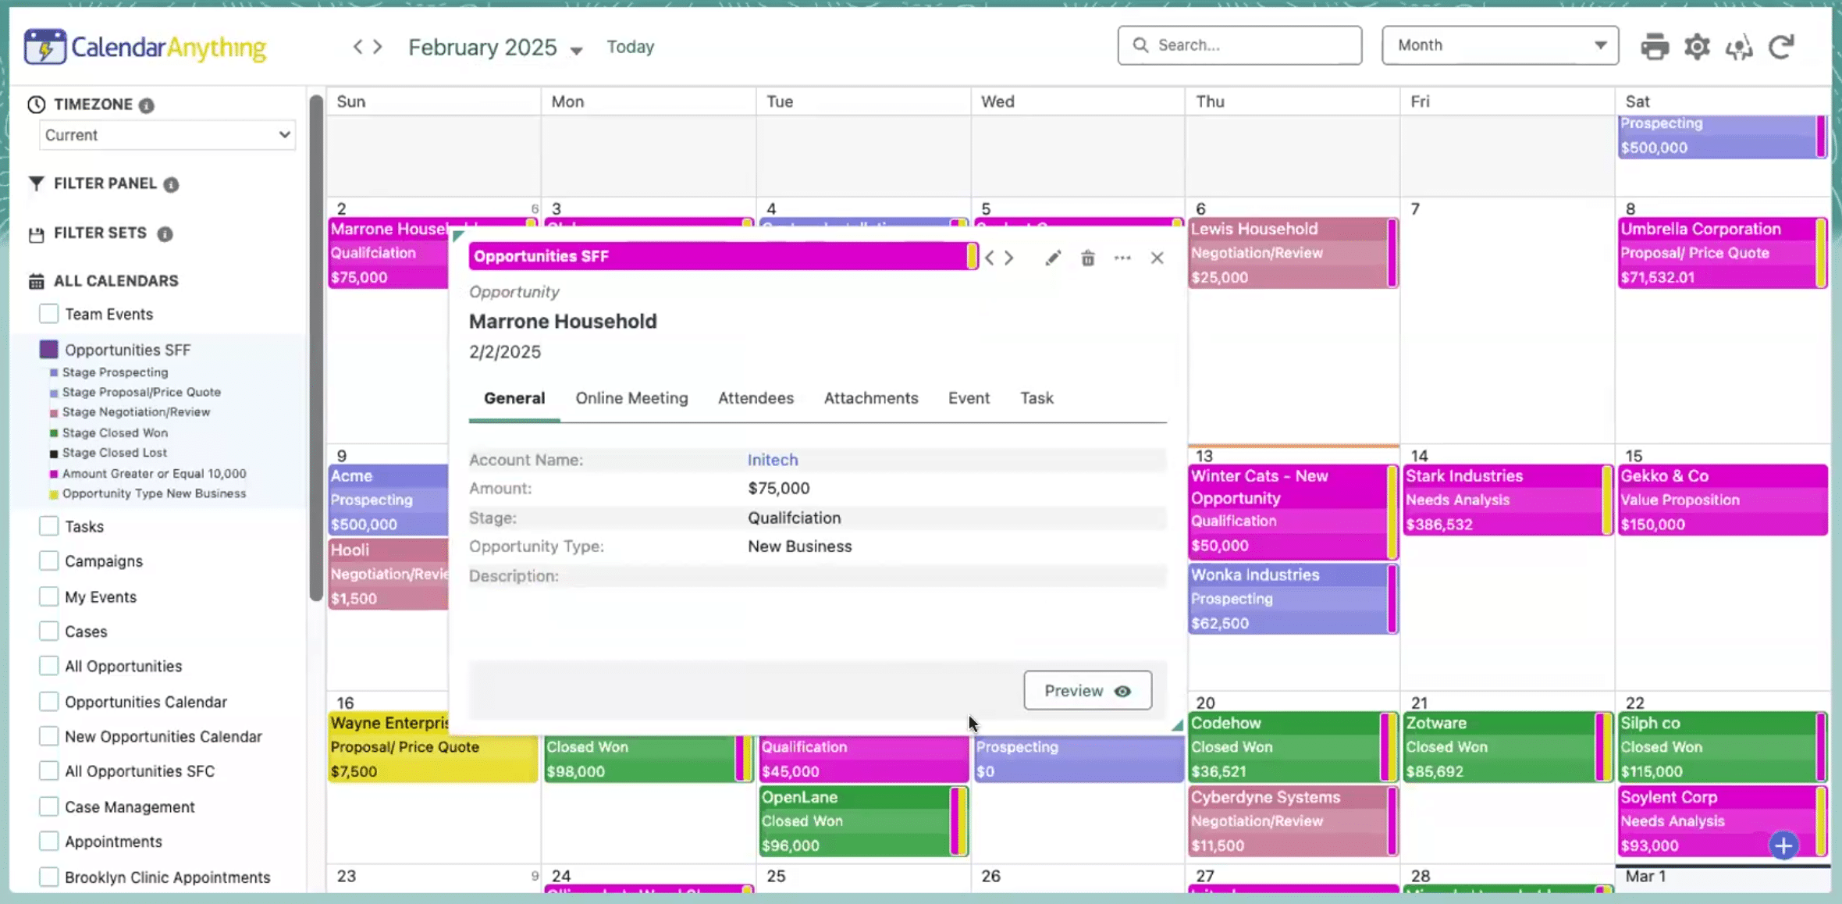Open the Umbrella Corporation event

tap(1722, 253)
